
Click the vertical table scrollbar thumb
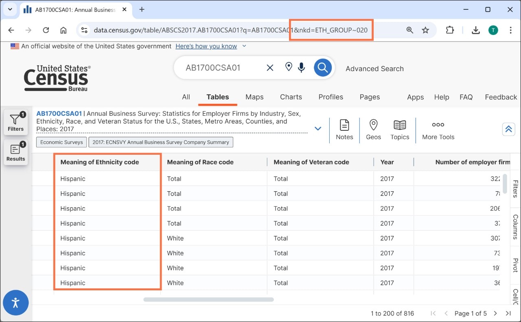[505, 184]
